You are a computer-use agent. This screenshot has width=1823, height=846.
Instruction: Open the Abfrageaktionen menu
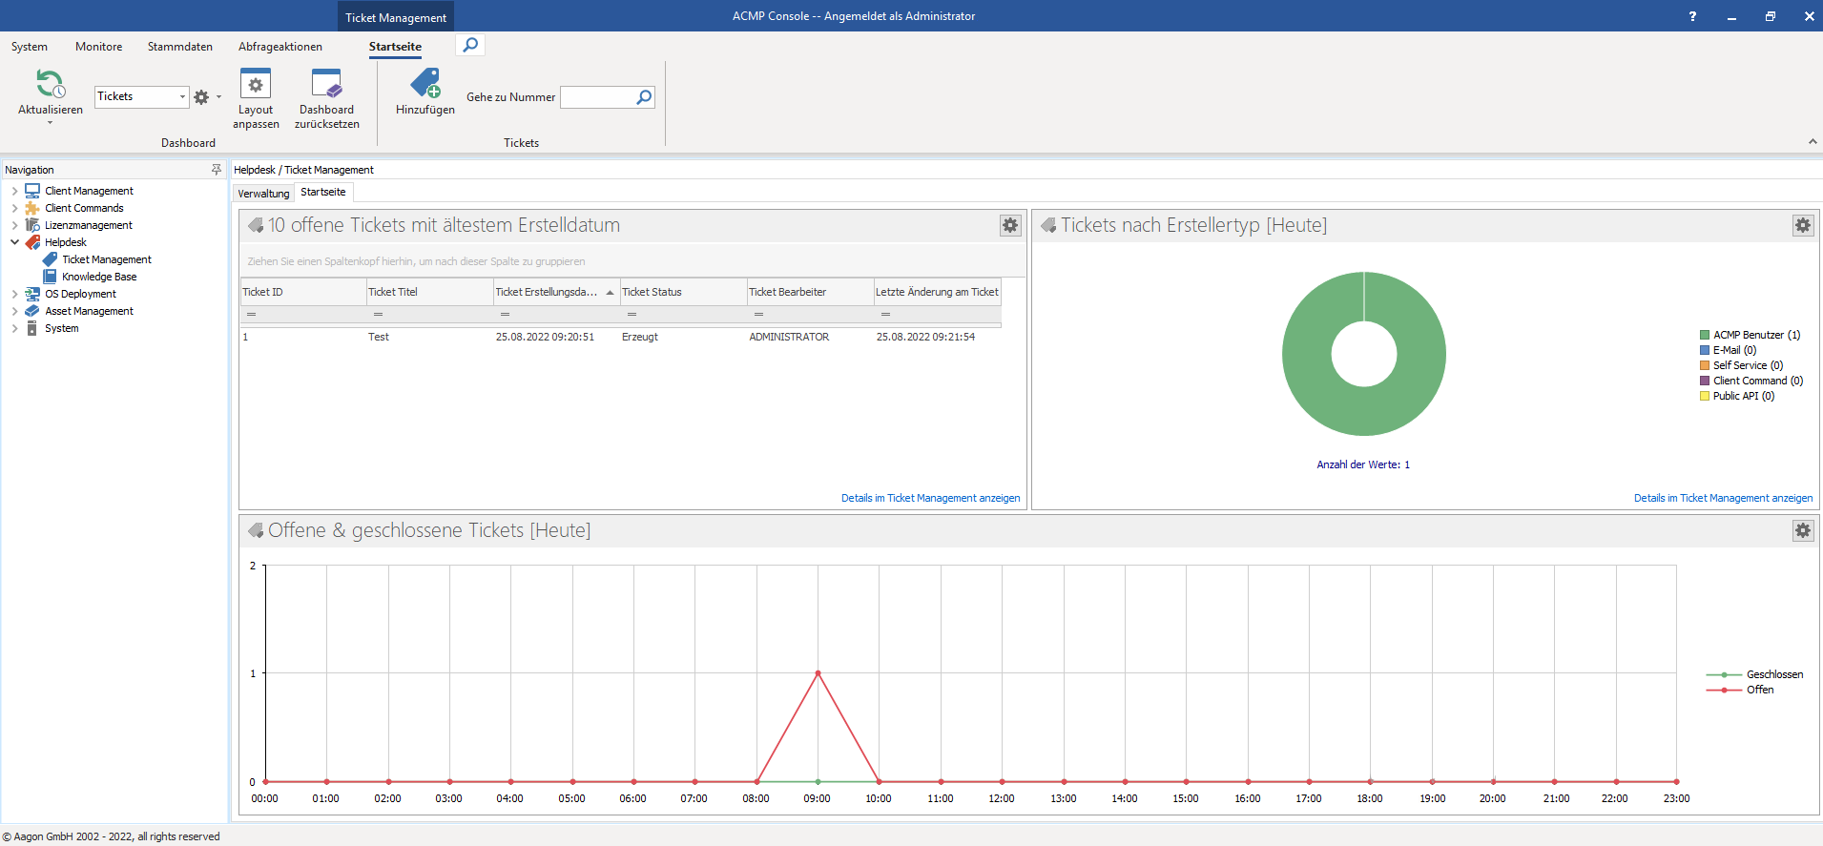pyautogui.click(x=280, y=47)
